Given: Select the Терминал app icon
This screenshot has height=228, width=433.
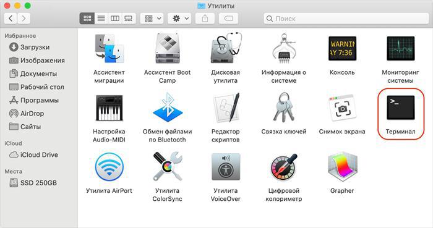Looking at the screenshot, I should coord(400,108).
